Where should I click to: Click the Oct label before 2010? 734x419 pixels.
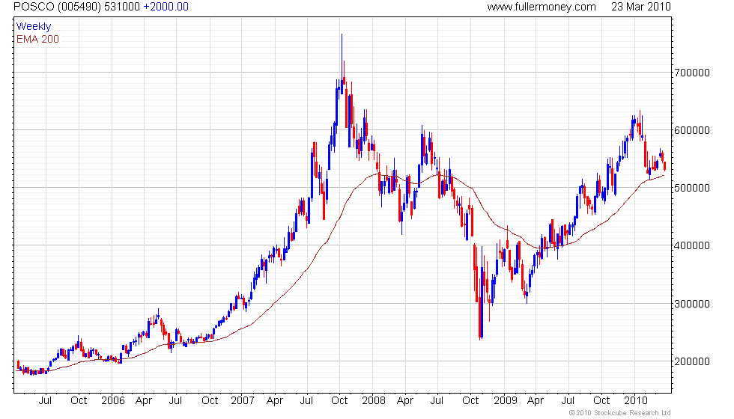tap(601, 401)
